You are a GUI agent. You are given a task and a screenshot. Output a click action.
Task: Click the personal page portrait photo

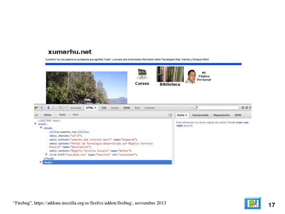click(190, 76)
